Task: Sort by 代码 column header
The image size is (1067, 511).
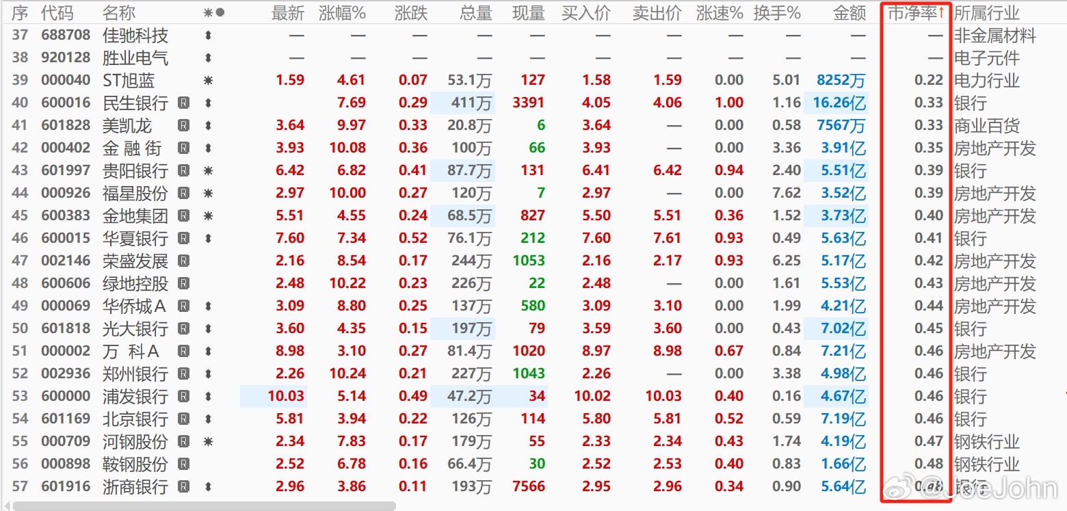Action: click(x=57, y=13)
